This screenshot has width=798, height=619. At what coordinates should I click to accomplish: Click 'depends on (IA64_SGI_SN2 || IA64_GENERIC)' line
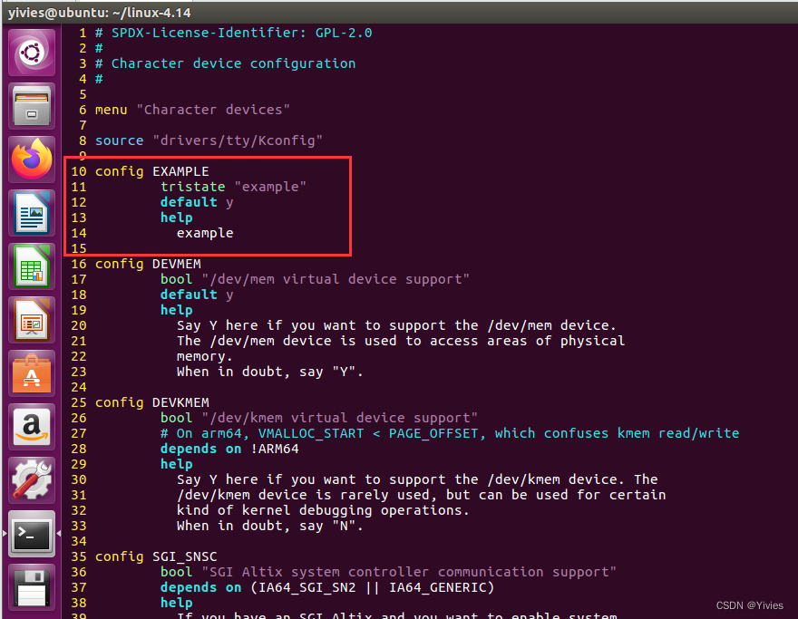(x=326, y=587)
